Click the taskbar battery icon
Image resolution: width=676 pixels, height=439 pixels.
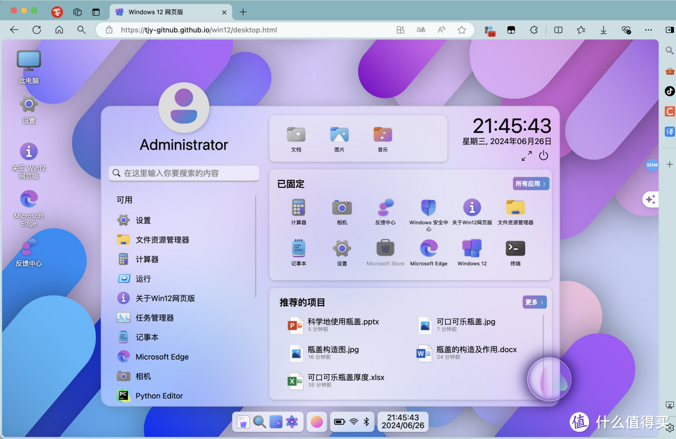coord(340,421)
